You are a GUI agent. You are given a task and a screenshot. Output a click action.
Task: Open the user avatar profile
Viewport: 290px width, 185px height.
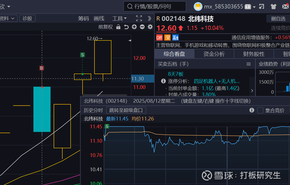coord(198,7)
